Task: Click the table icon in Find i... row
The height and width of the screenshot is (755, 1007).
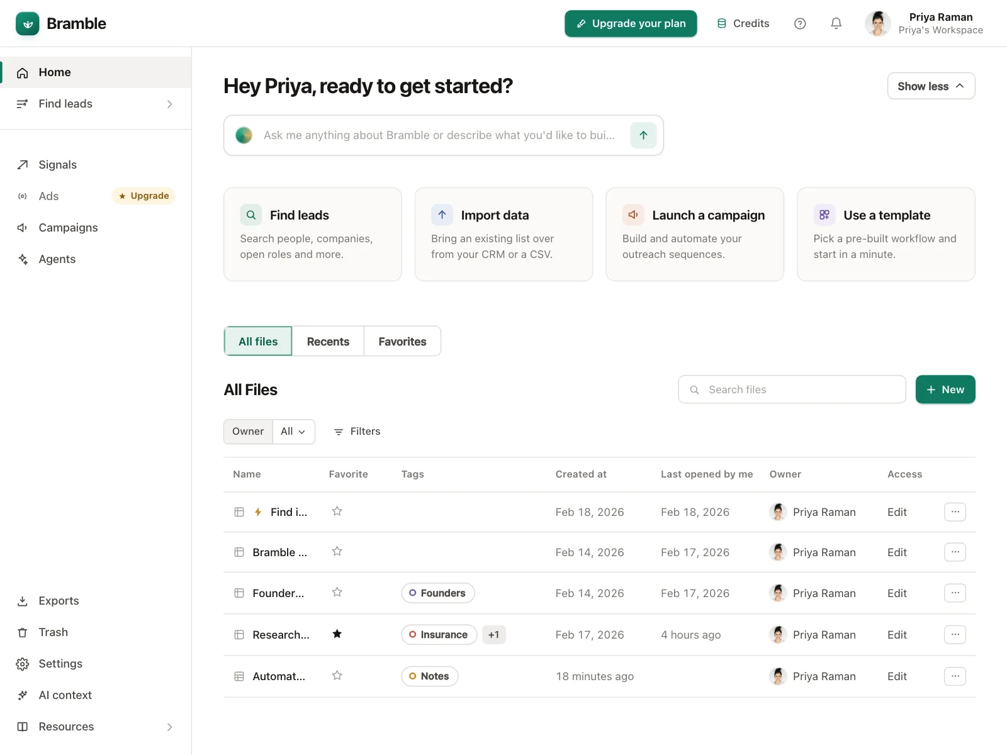Action: (239, 512)
